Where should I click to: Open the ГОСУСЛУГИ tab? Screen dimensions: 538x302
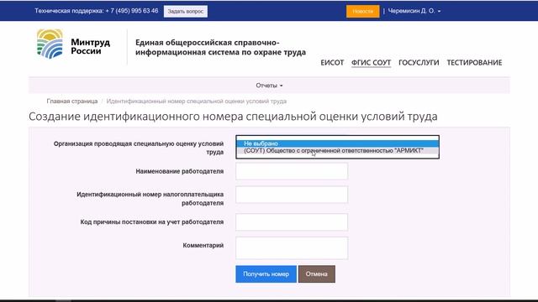tap(419, 63)
